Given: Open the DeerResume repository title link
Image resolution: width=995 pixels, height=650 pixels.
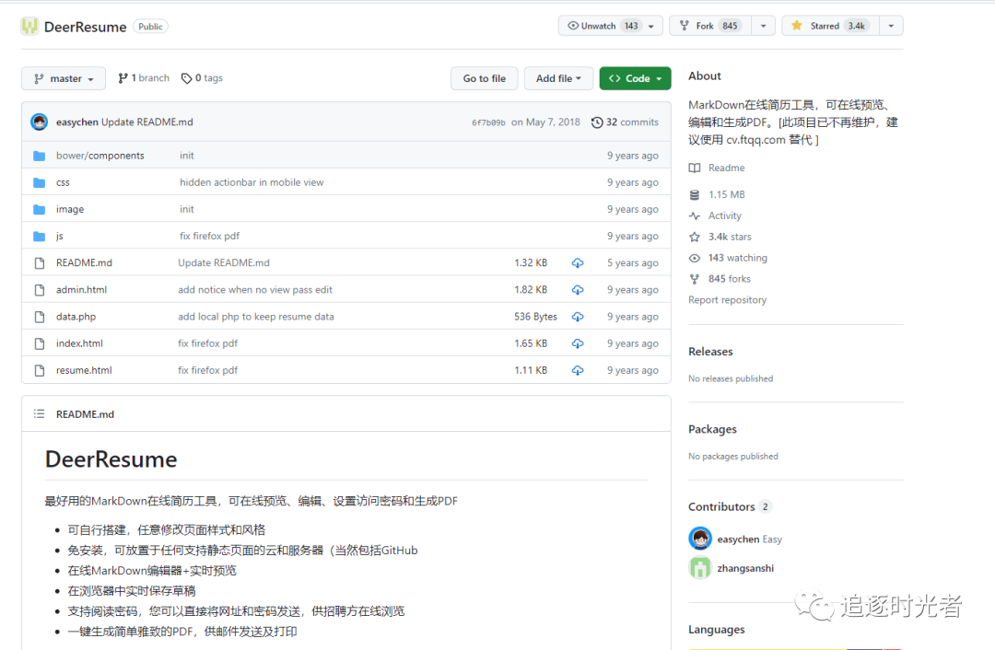Looking at the screenshot, I should (85, 27).
